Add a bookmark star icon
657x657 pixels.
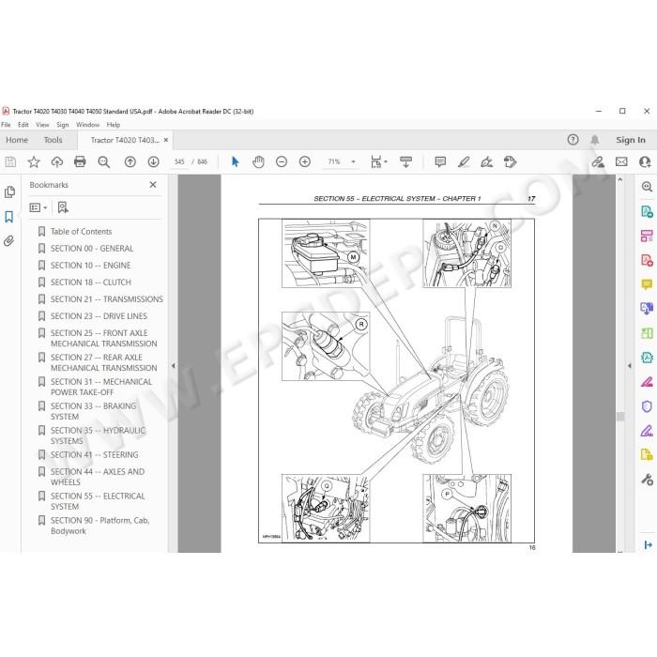[34, 161]
